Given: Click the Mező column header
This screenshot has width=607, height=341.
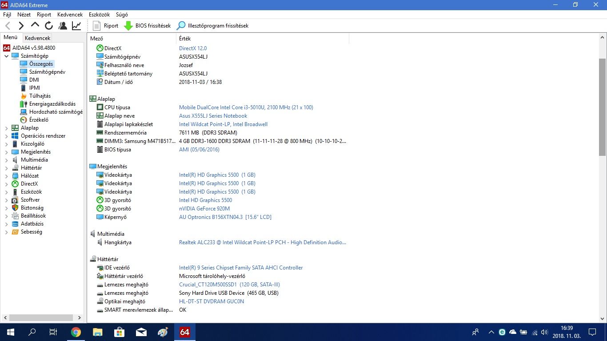Looking at the screenshot, I should (x=132, y=39).
